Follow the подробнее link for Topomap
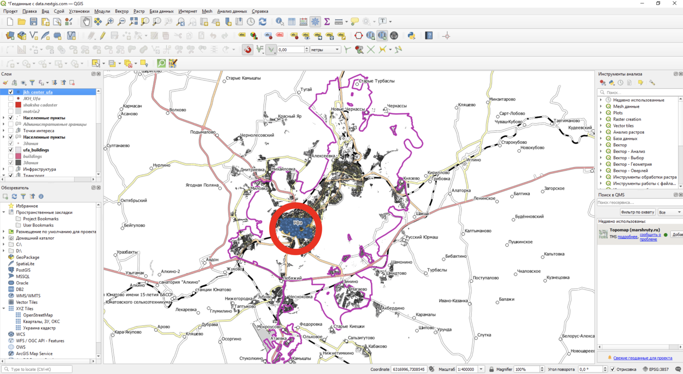Screen dimensions: 683x374 (627, 237)
